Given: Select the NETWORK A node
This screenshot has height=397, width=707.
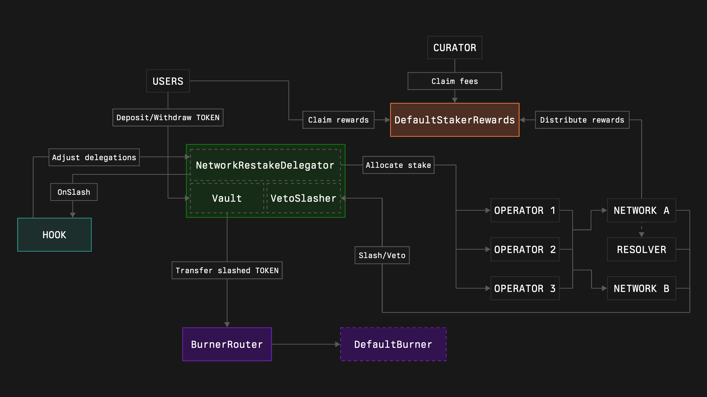Looking at the screenshot, I should pyautogui.click(x=641, y=210).
